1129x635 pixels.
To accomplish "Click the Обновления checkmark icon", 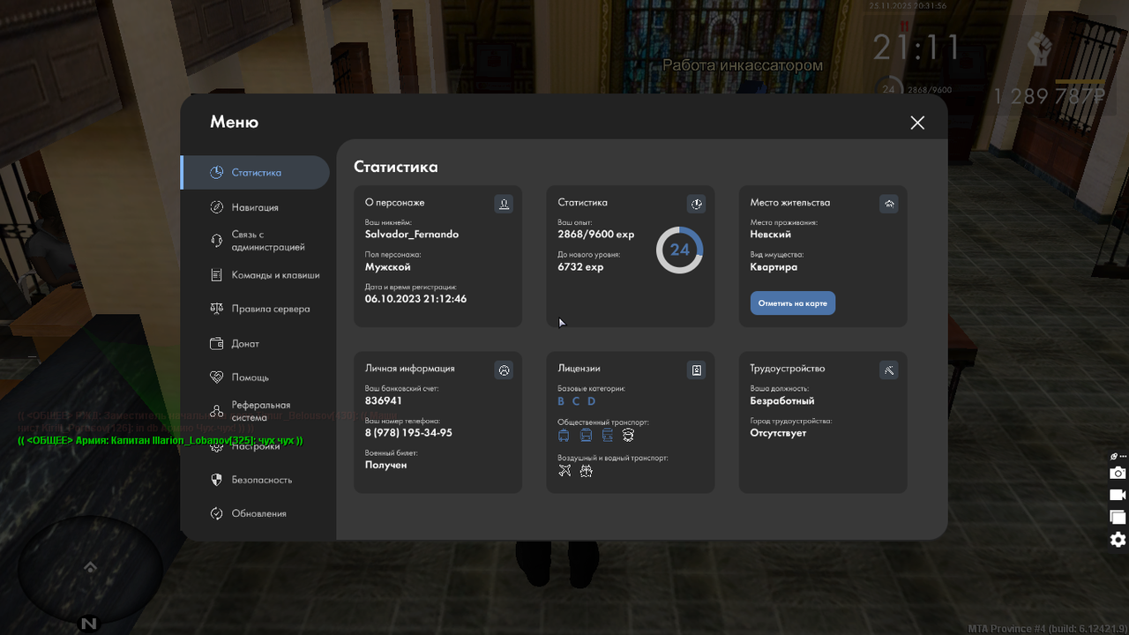I will 216,513.
